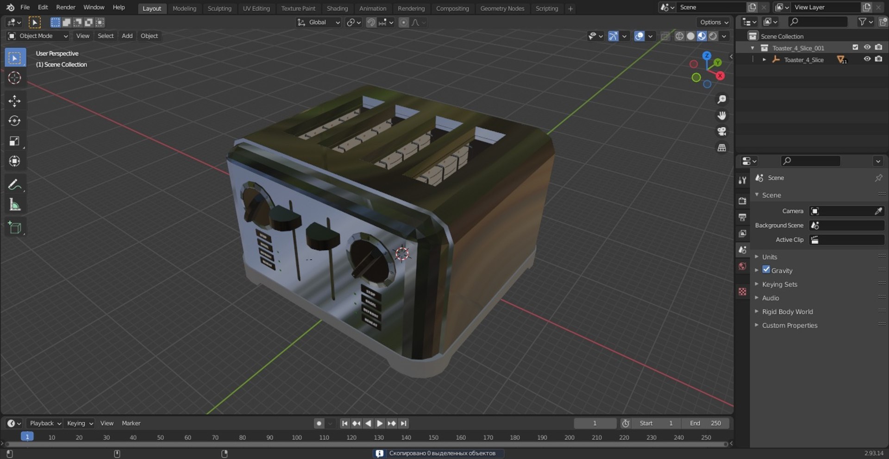Select the Measure tool
This screenshot has width=889, height=459.
coord(15,204)
